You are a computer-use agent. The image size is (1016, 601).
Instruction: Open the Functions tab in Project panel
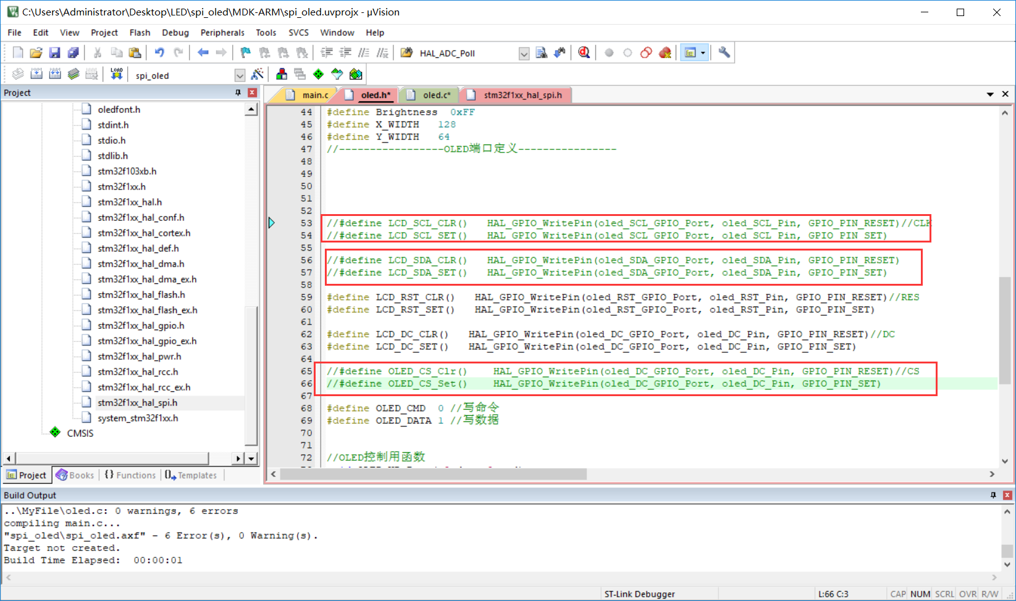click(130, 475)
